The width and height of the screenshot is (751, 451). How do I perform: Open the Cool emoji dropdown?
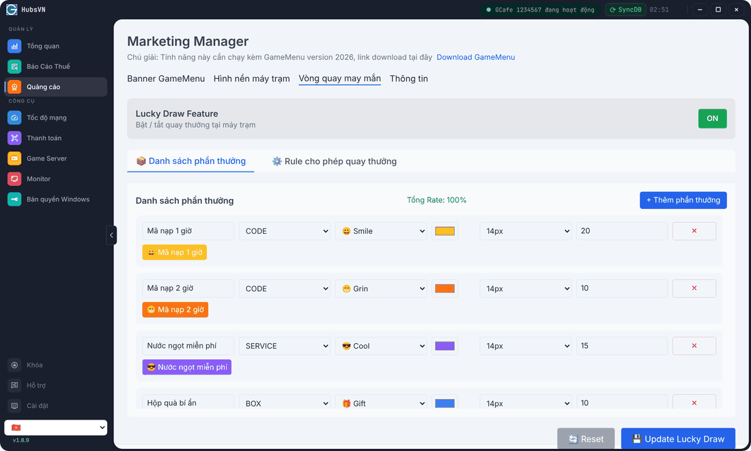tap(381, 346)
